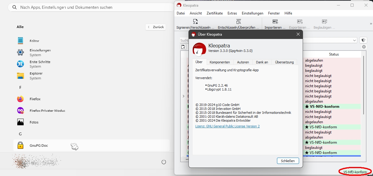Screen dimensions: 373x176
Task: Click Signieren/Verschlüsseln toolbar icon
Action: [195, 22]
